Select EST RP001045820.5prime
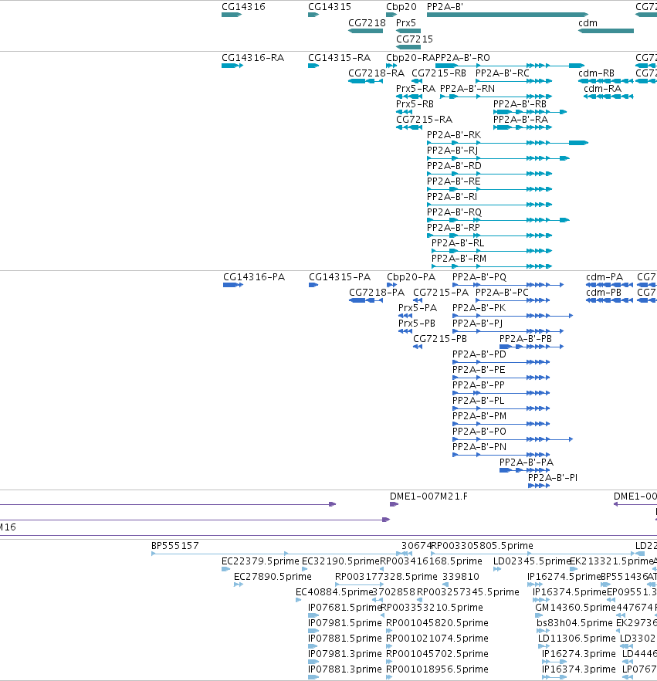The width and height of the screenshot is (657, 681). click(437, 623)
